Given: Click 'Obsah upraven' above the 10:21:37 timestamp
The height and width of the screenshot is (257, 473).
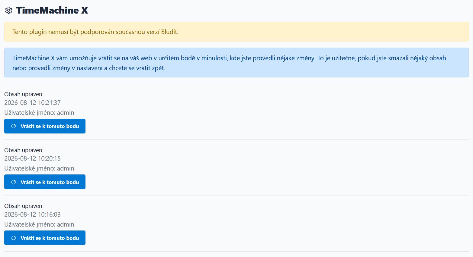Looking at the screenshot, I should (23, 94).
